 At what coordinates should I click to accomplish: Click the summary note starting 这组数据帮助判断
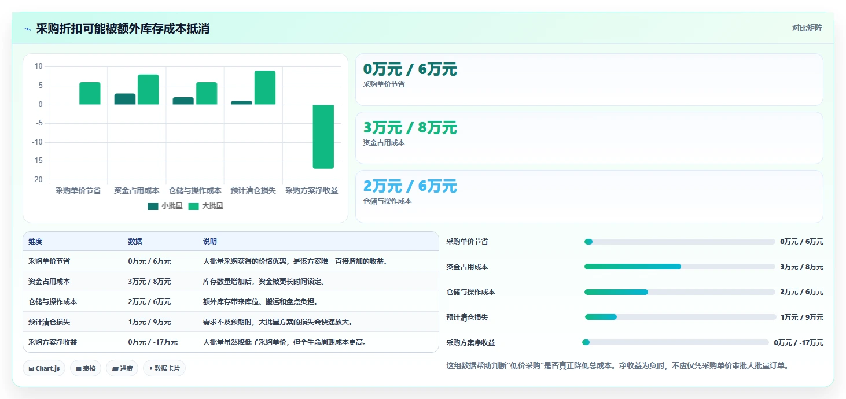pyautogui.click(x=617, y=365)
